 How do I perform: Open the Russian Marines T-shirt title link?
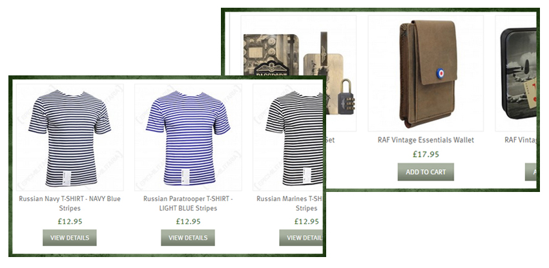pyautogui.click(x=290, y=204)
